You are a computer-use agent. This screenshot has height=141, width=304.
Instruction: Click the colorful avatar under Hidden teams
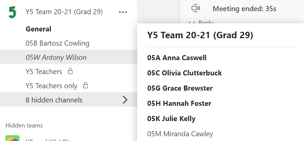[x=12, y=139]
